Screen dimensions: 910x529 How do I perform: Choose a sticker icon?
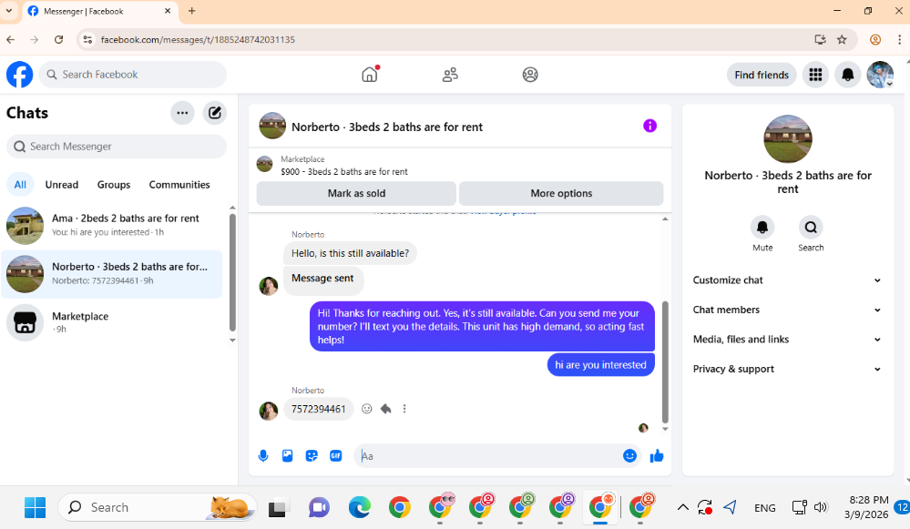[x=312, y=456]
